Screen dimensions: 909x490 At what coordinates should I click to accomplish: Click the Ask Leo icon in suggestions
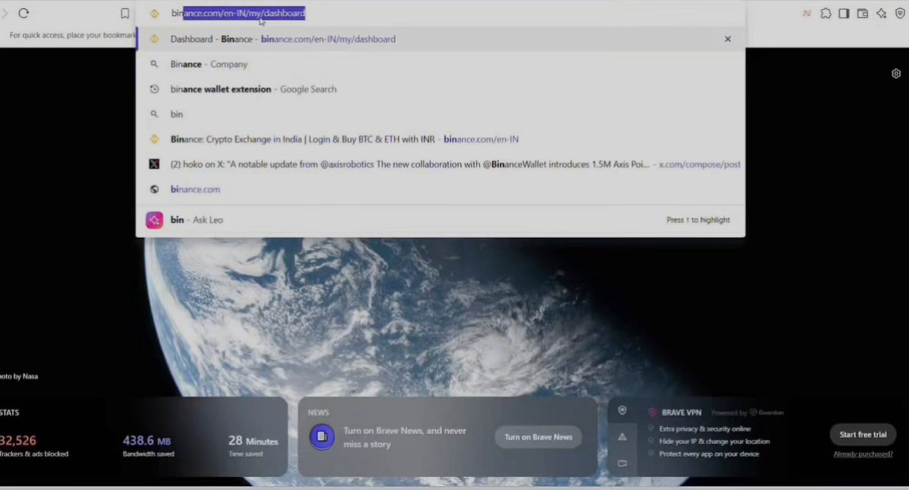pyautogui.click(x=154, y=220)
